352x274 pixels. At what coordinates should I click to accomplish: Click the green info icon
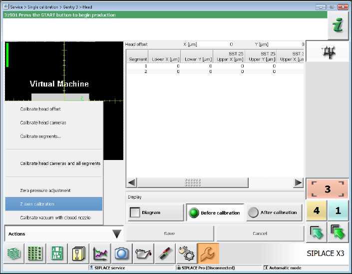coord(338,25)
